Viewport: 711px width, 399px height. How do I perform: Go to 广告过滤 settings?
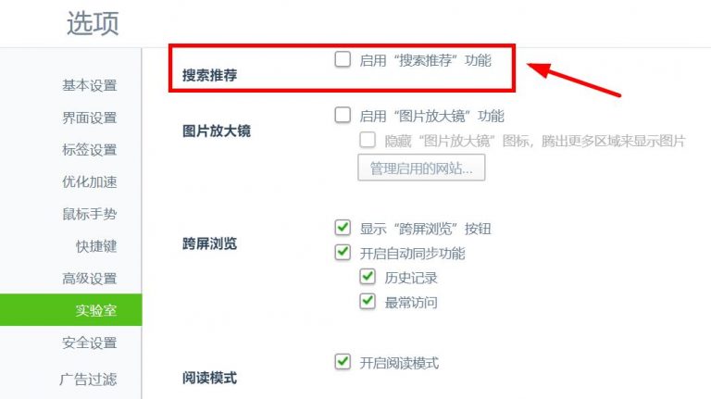[x=88, y=379]
